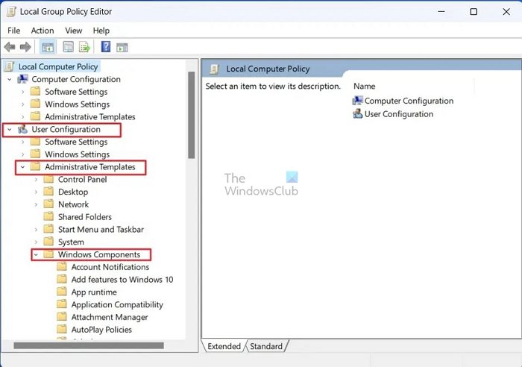This screenshot has width=522, height=367.
Task: Click the Forward arrow toolbar icon
Action: (25, 47)
